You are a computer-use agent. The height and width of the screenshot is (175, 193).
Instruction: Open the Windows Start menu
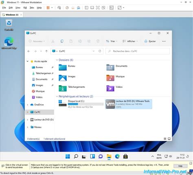point(68,156)
